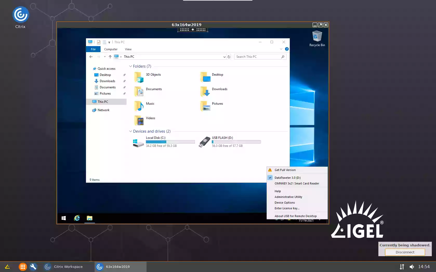This screenshot has width=436, height=272.
Task: Open the volume speaker tray icon
Action: point(412,267)
